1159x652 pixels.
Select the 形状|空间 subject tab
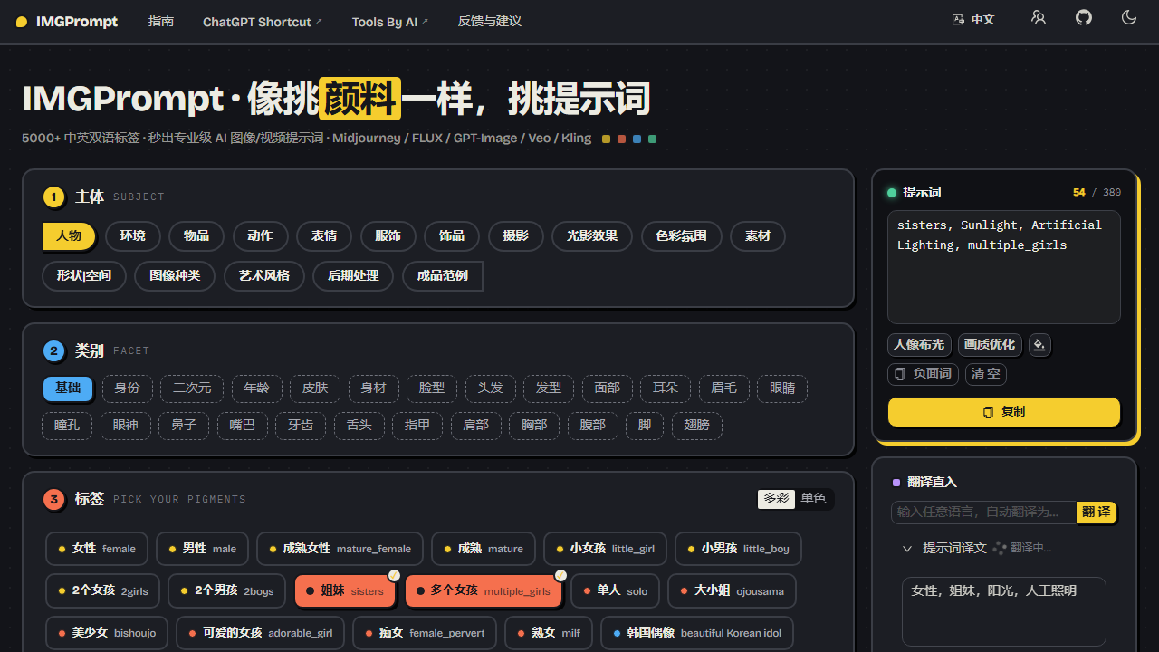click(83, 275)
